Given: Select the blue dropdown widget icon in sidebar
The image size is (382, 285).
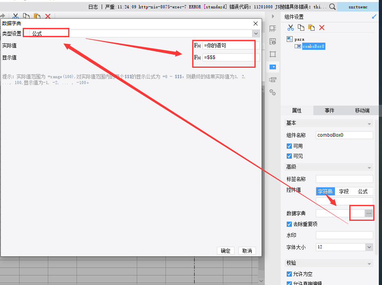Looking at the screenshot, I should tap(273, 67).
